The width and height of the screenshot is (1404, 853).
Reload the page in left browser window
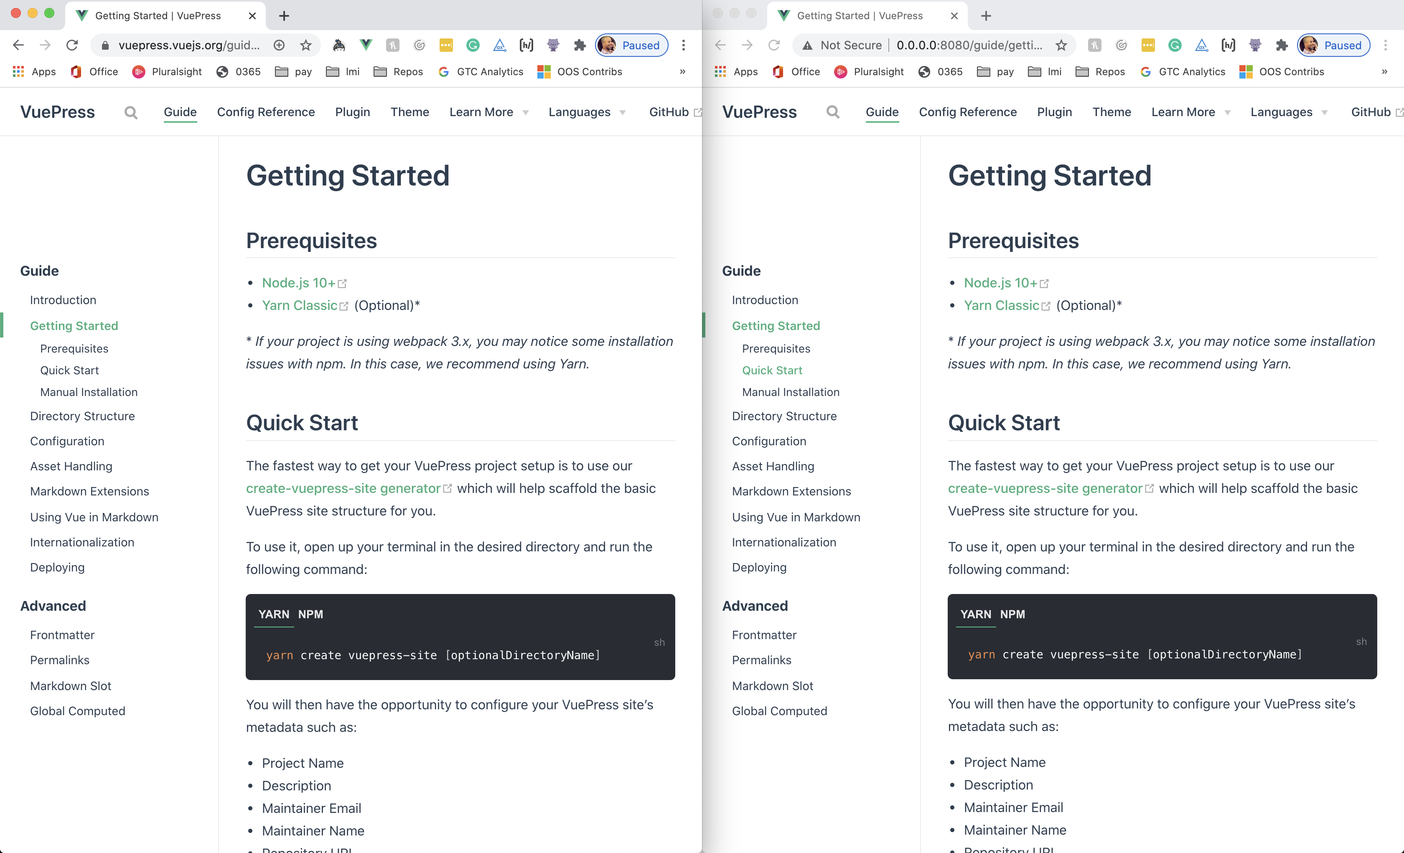72,45
